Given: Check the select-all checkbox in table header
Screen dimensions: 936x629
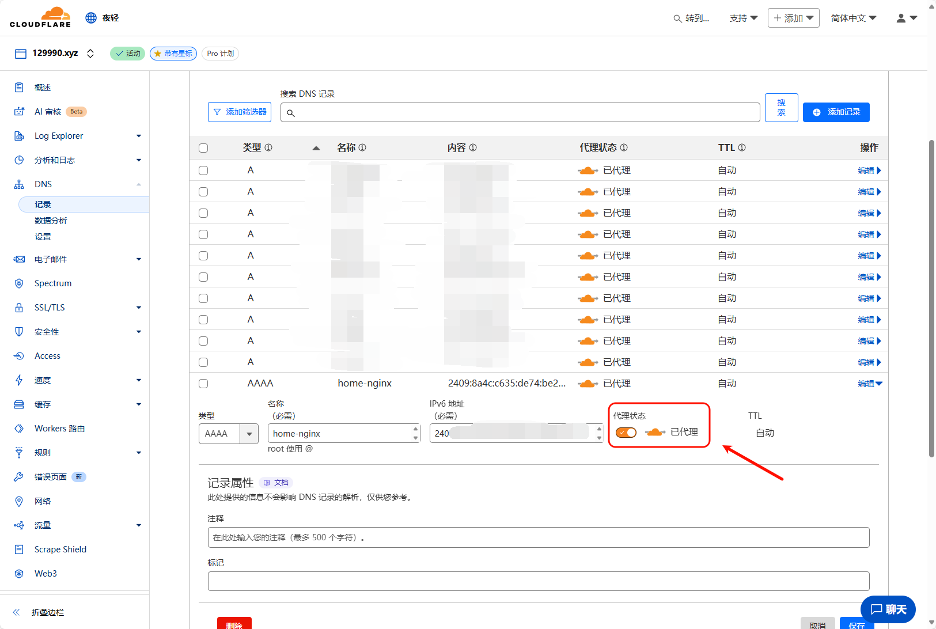Looking at the screenshot, I should (203, 148).
